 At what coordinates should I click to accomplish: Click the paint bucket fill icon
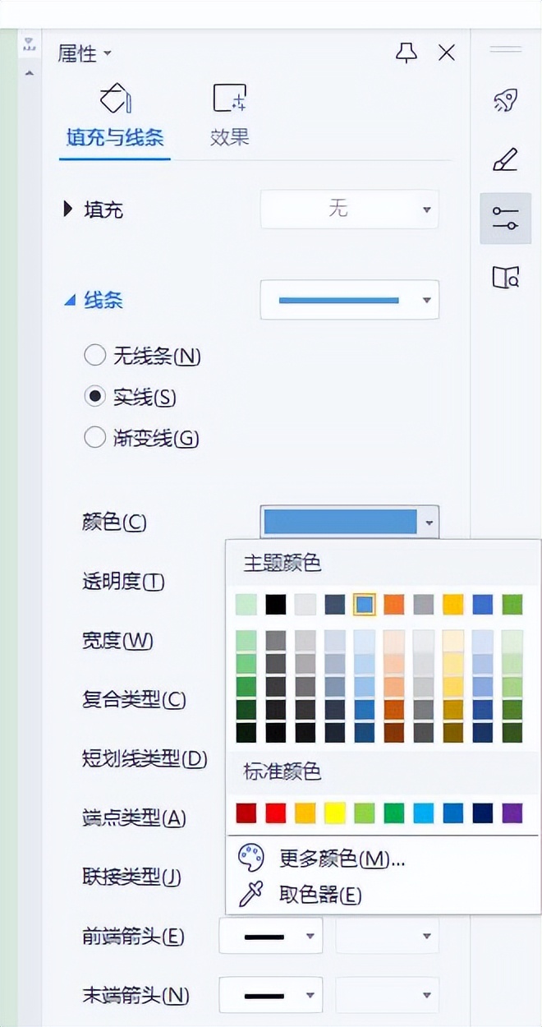pos(115,99)
